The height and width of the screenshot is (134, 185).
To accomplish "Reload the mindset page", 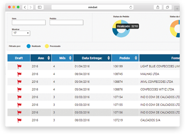I will 131,7.
